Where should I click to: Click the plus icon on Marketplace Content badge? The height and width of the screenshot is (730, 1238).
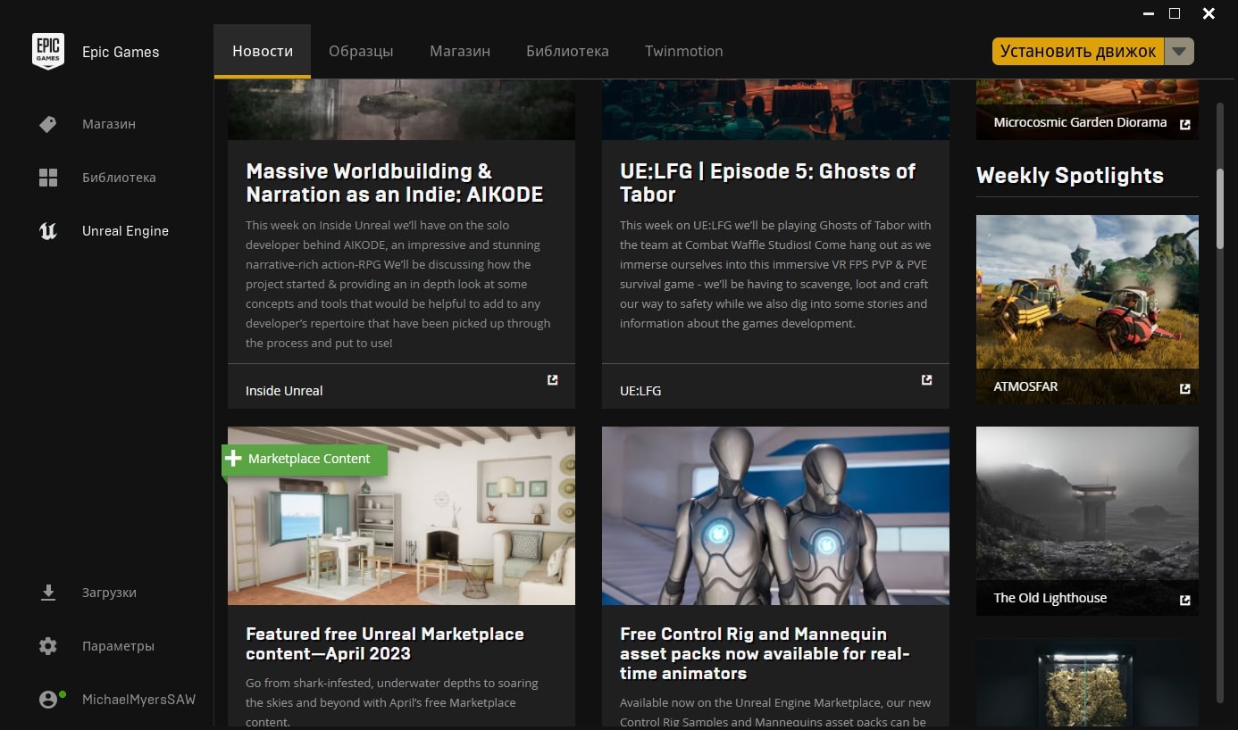233,459
